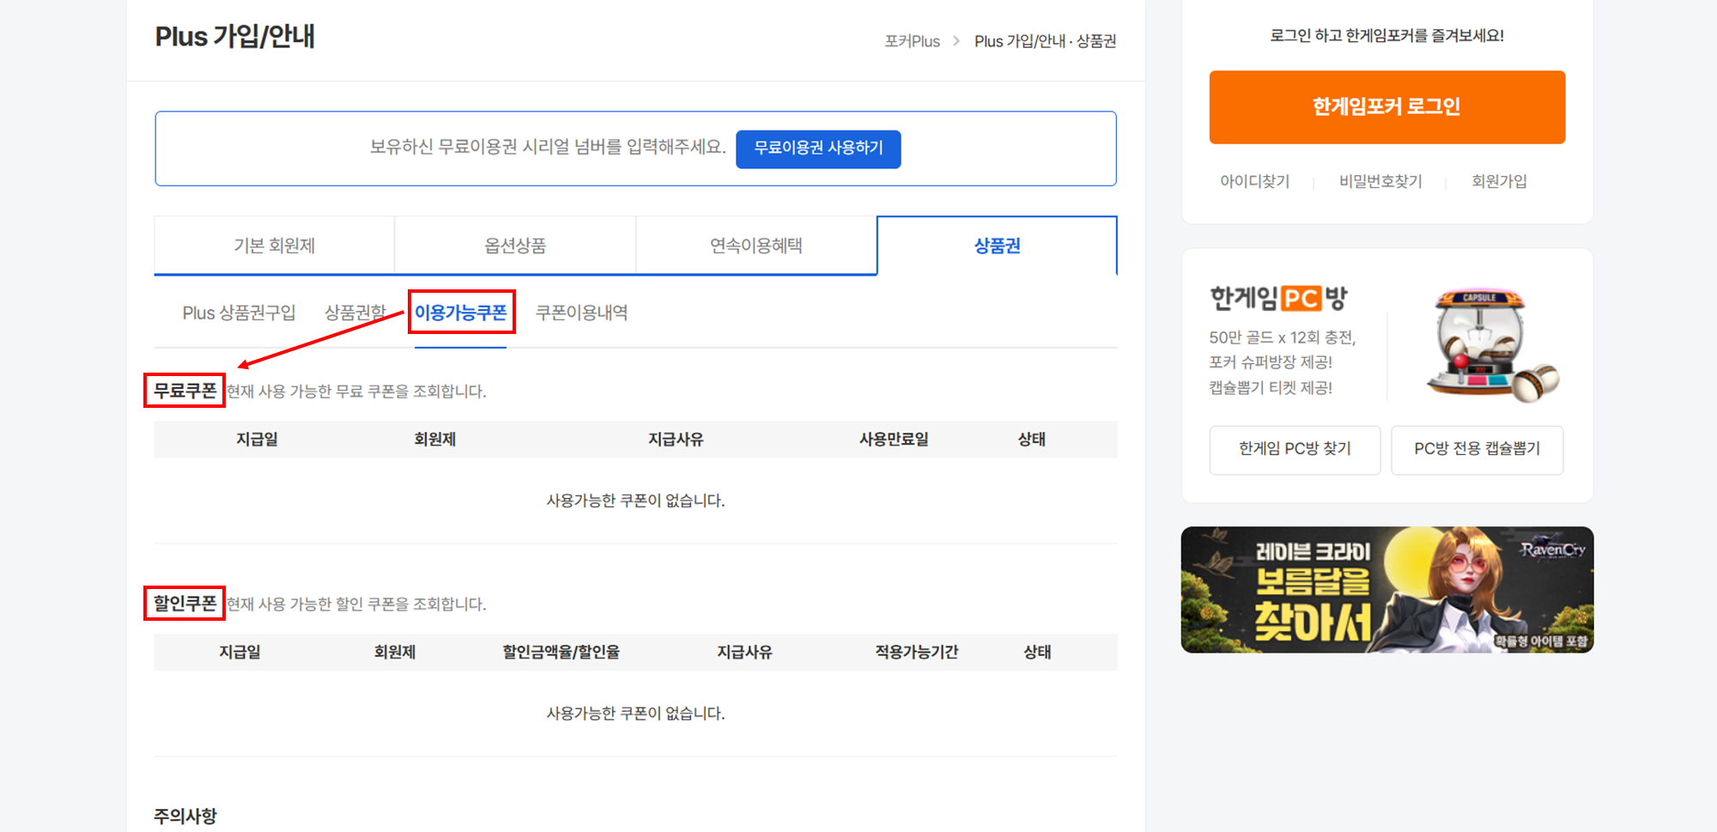Select the highlighted 이용가능쿠폰 sub-tab

pos(460,312)
